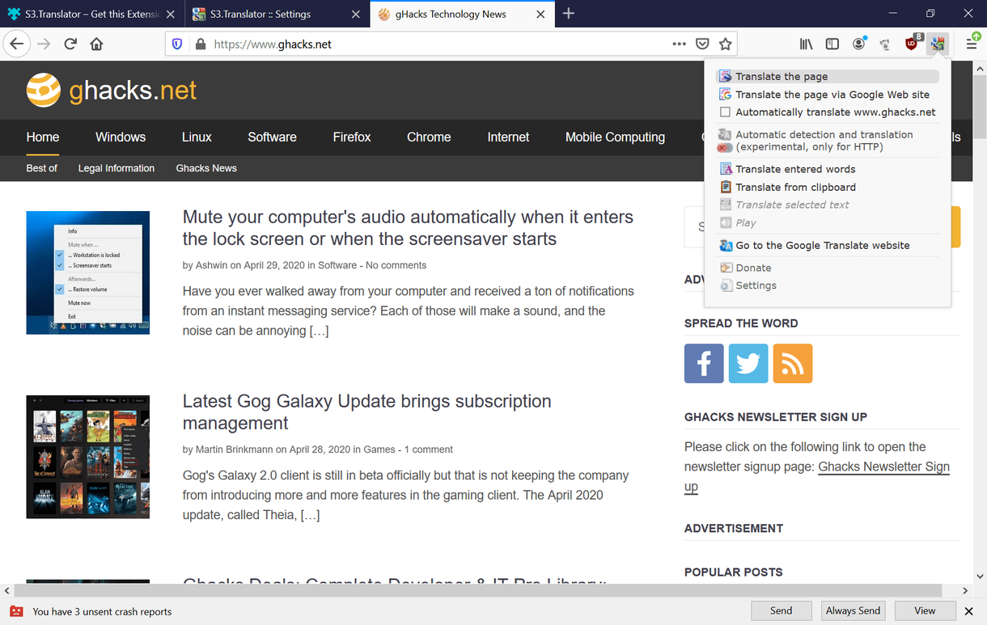This screenshot has width=987, height=625.
Task: Open the ghacks RSS feed icon
Action: tap(793, 363)
